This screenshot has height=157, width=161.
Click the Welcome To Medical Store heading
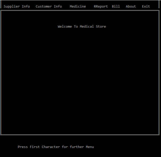82,27
